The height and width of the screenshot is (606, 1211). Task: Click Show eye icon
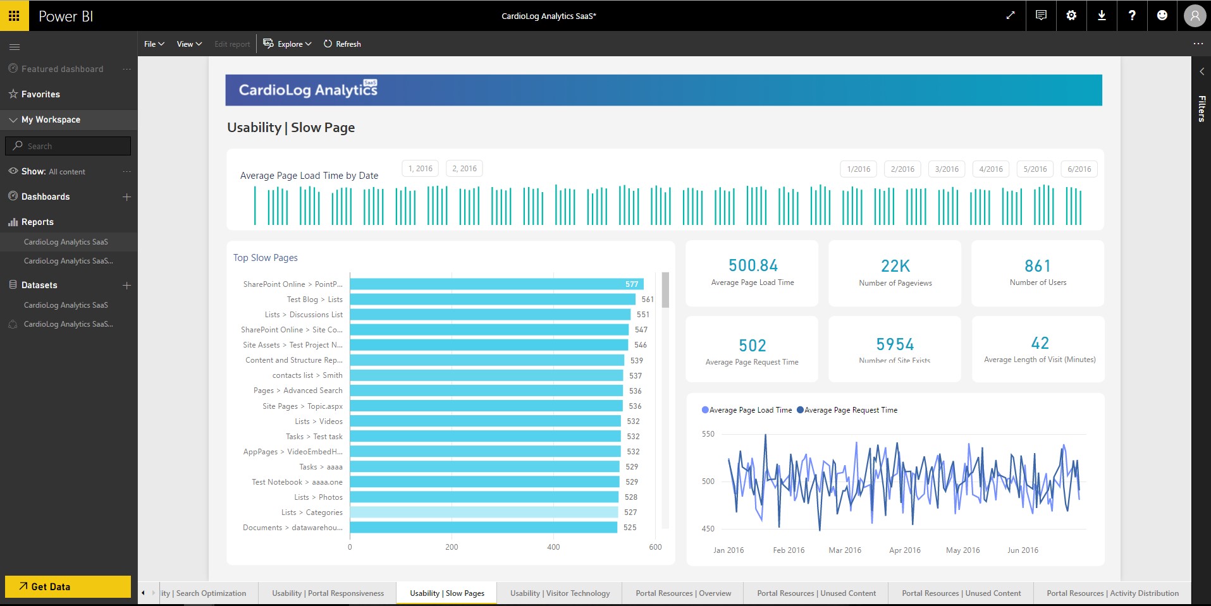13,171
